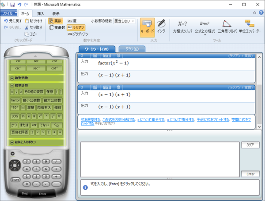Click the worksheet scrollbar up arrow
The height and width of the screenshot is (201, 265).
coord(259,57)
